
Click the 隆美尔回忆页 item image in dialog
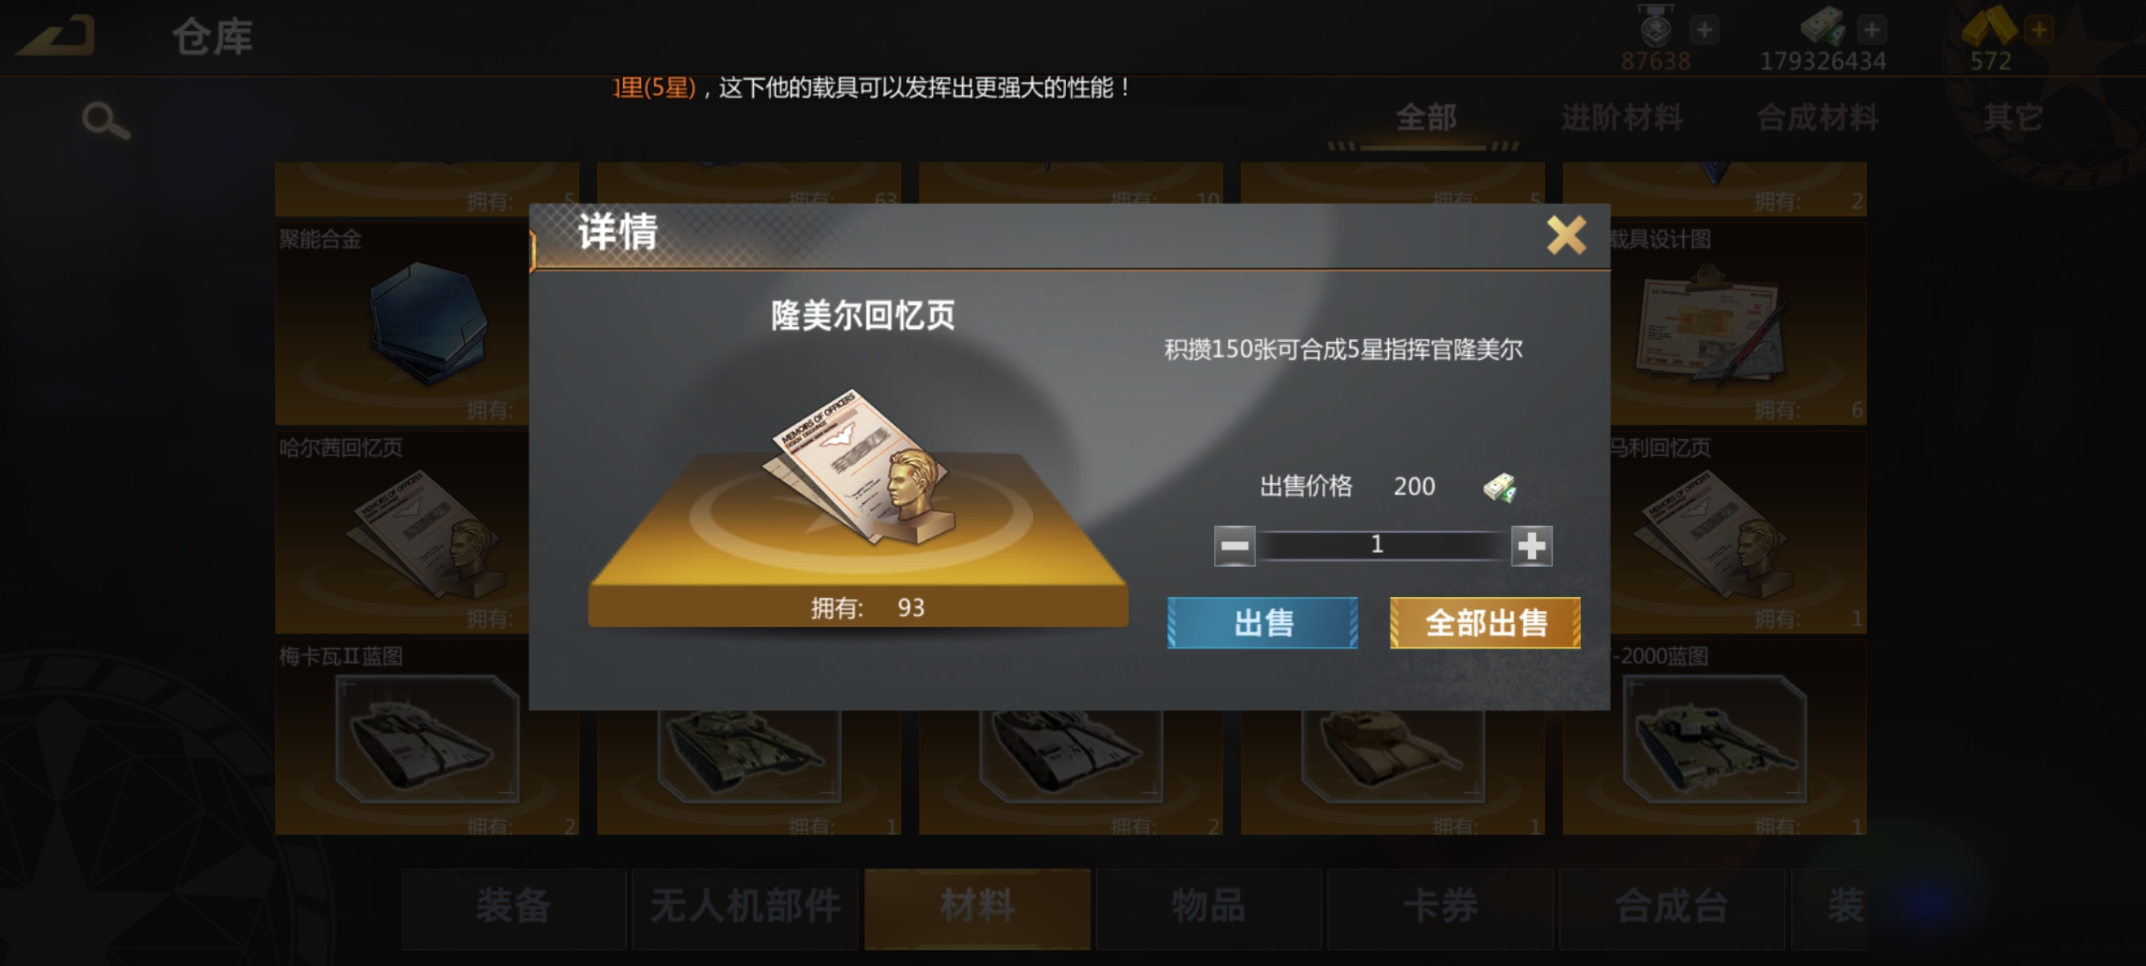[x=858, y=467]
